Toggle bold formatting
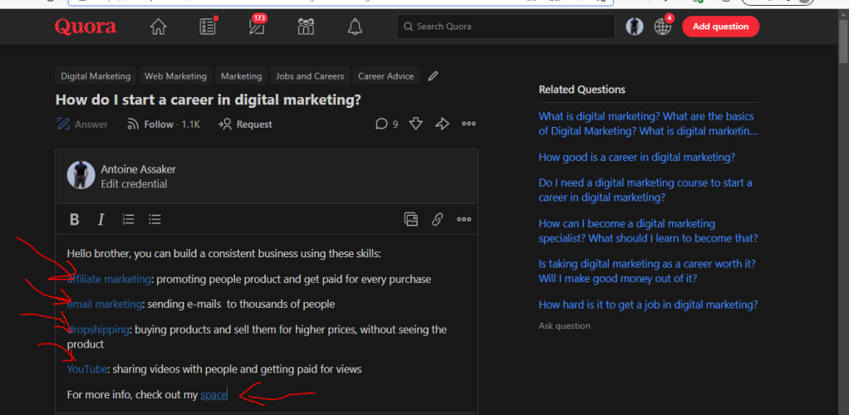The height and width of the screenshot is (415, 849). pyautogui.click(x=75, y=219)
